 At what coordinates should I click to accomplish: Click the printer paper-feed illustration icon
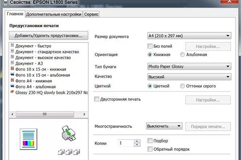69,133
